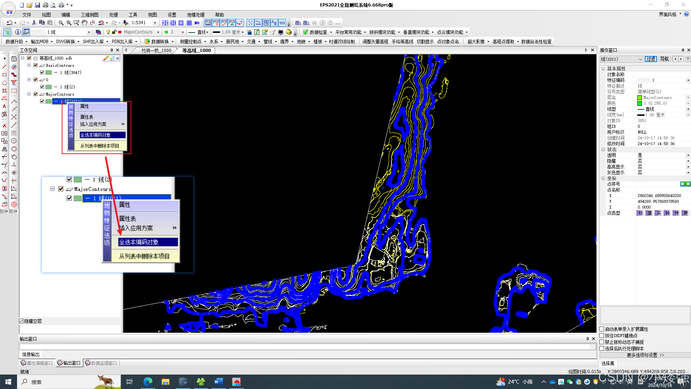Image resolution: width=691 pixels, height=389 pixels.
Task: Toggle the 隐藏空层 checkbox
Action: 21,321
